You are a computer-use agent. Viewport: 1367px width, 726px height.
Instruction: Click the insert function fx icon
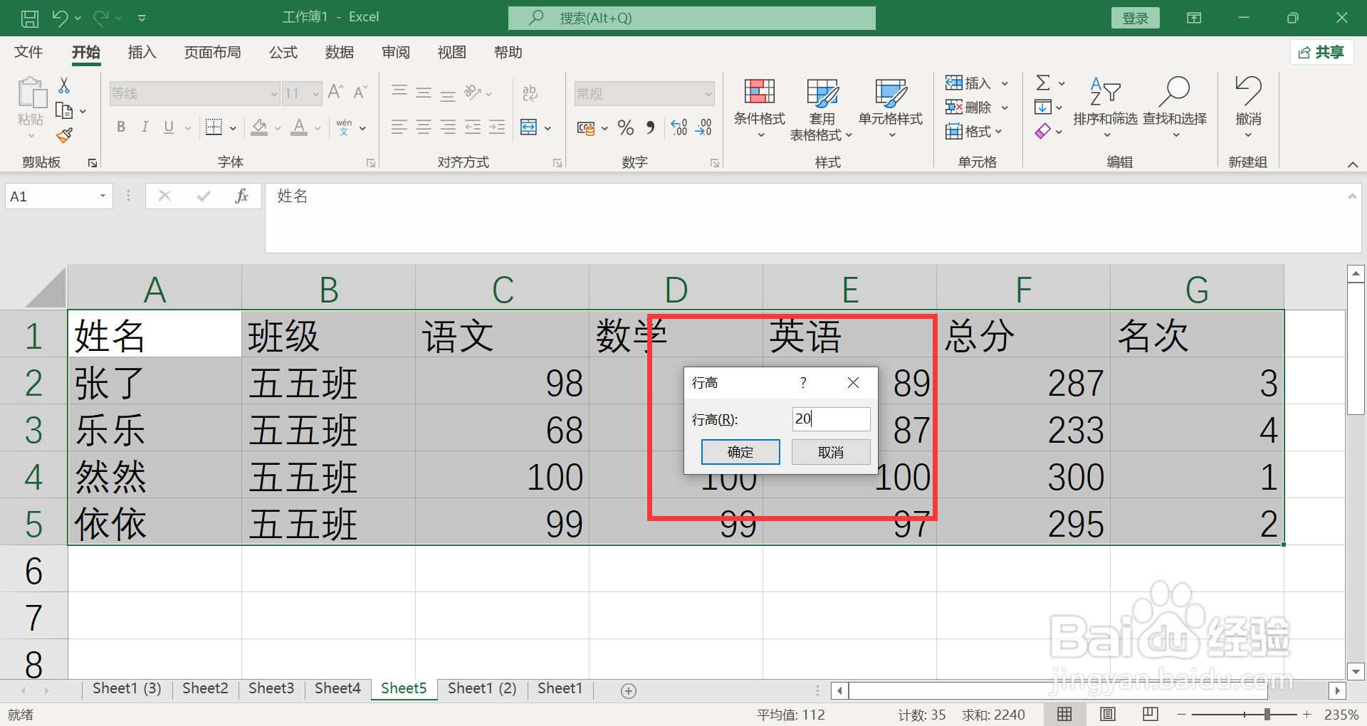[x=242, y=196]
